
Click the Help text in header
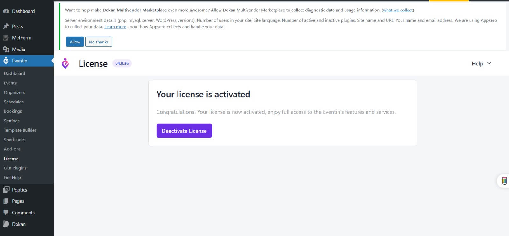tap(477, 63)
